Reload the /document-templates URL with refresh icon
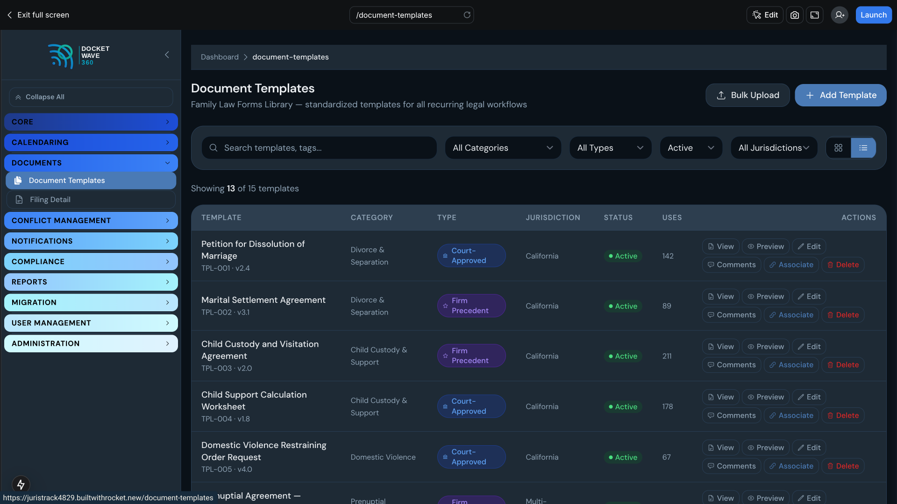Viewport: 897px width, 504px height. click(x=467, y=15)
